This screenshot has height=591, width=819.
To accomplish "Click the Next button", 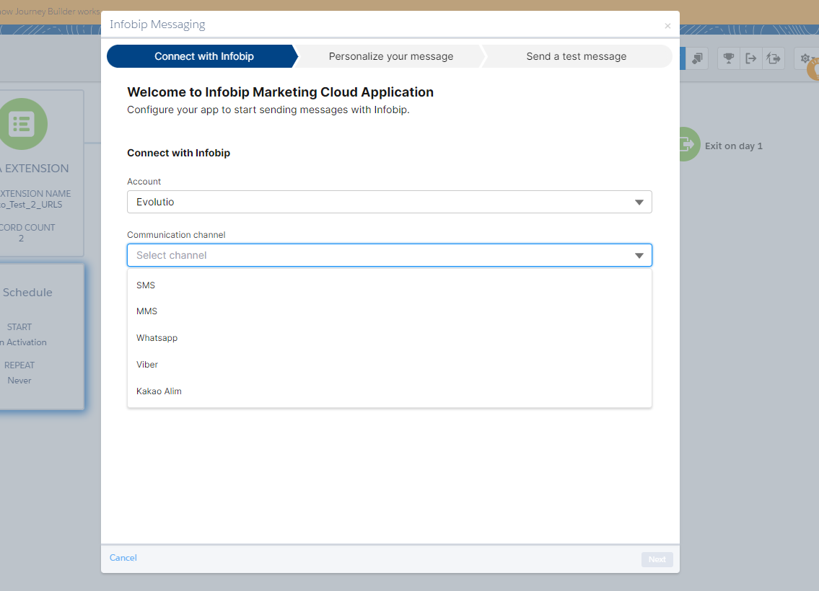I will point(657,559).
